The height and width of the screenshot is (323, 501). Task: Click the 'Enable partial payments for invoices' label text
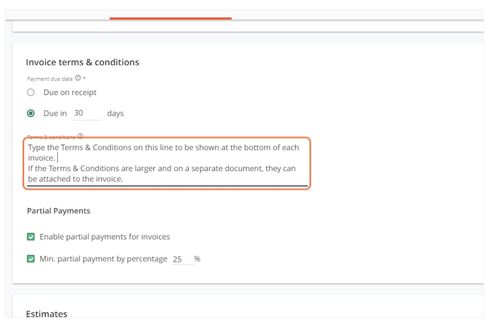click(105, 237)
